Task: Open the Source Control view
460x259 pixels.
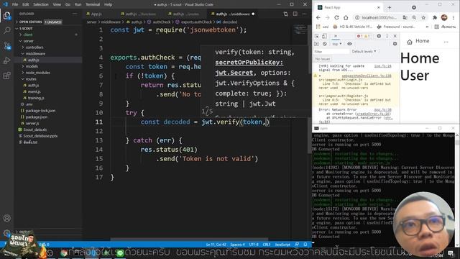Action: point(6,46)
